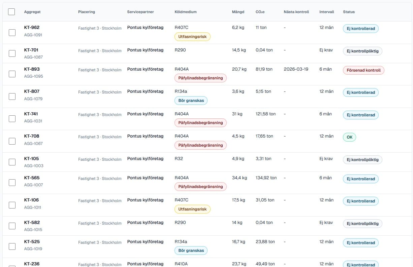Open Pontus kylföretag partner on KT-106 row
413x267 pixels.
tap(145, 200)
